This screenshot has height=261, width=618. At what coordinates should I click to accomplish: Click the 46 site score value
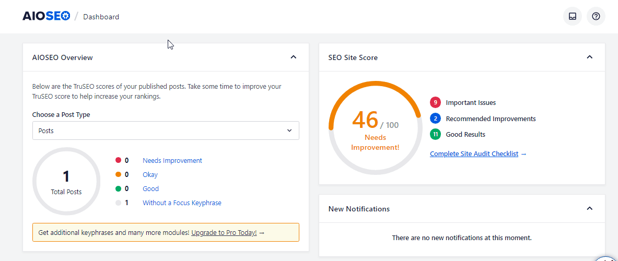point(365,120)
